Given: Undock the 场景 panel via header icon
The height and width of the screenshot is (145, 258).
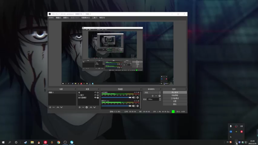Looking at the screenshot, I should (x=75, y=89).
